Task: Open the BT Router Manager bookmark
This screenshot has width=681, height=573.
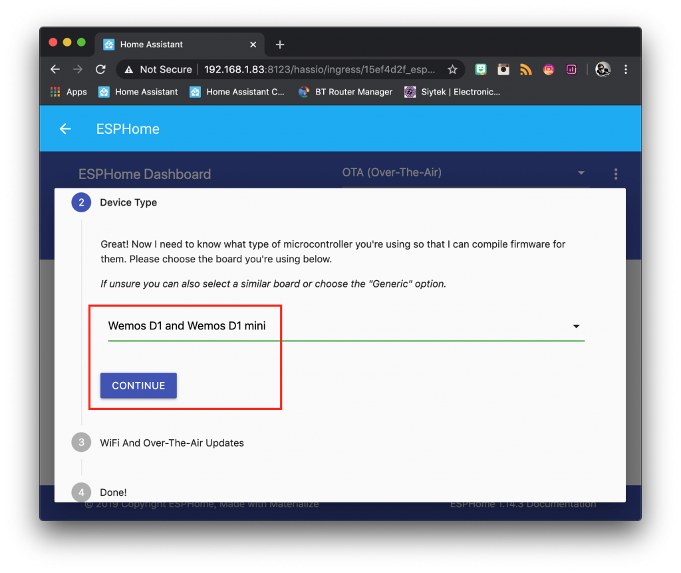Action: click(x=345, y=92)
